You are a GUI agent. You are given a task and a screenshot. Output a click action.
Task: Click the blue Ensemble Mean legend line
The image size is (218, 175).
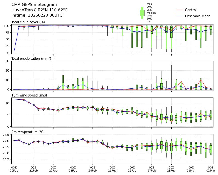click(x=179, y=16)
